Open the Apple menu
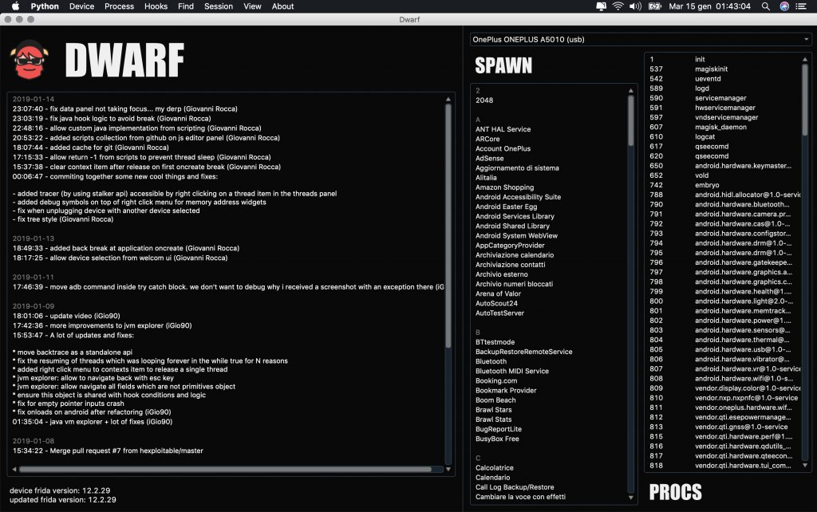 pyautogui.click(x=15, y=6)
